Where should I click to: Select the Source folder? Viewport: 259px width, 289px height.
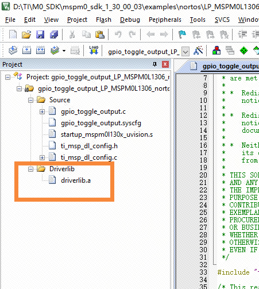(x=60, y=100)
